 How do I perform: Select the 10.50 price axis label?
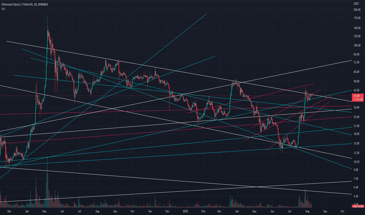pyautogui.click(x=356, y=162)
